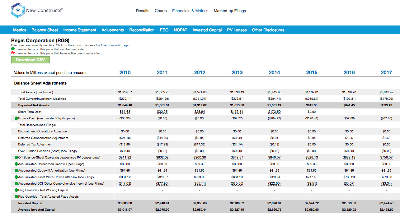This screenshot has height=216, width=400.
Task: Click green override icon beside Excess Cash
Action: point(16,118)
